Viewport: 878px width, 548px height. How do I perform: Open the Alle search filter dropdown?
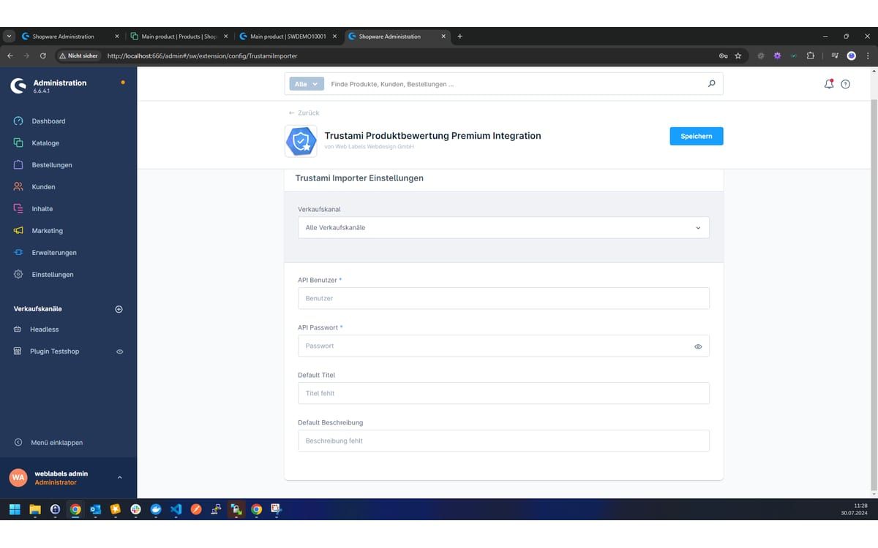pyautogui.click(x=306, y=84)
